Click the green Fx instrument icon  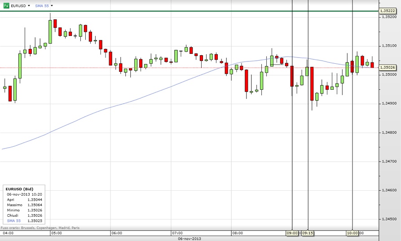[x=6, y=5]
